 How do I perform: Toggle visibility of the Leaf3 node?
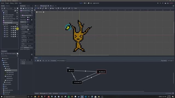(17, 30)
